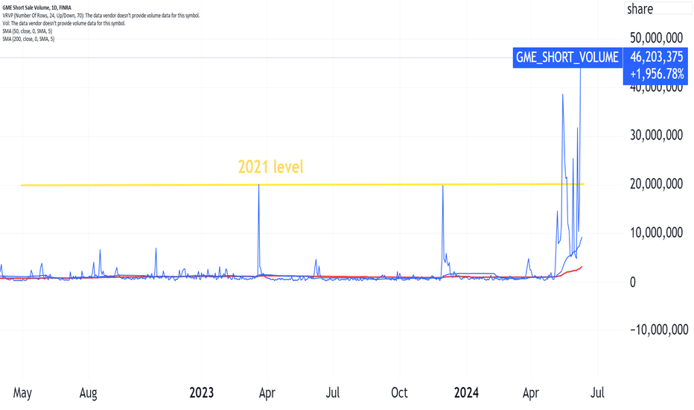
Task: Click the Apr label after 2024
Action: (x=531, y=393)
